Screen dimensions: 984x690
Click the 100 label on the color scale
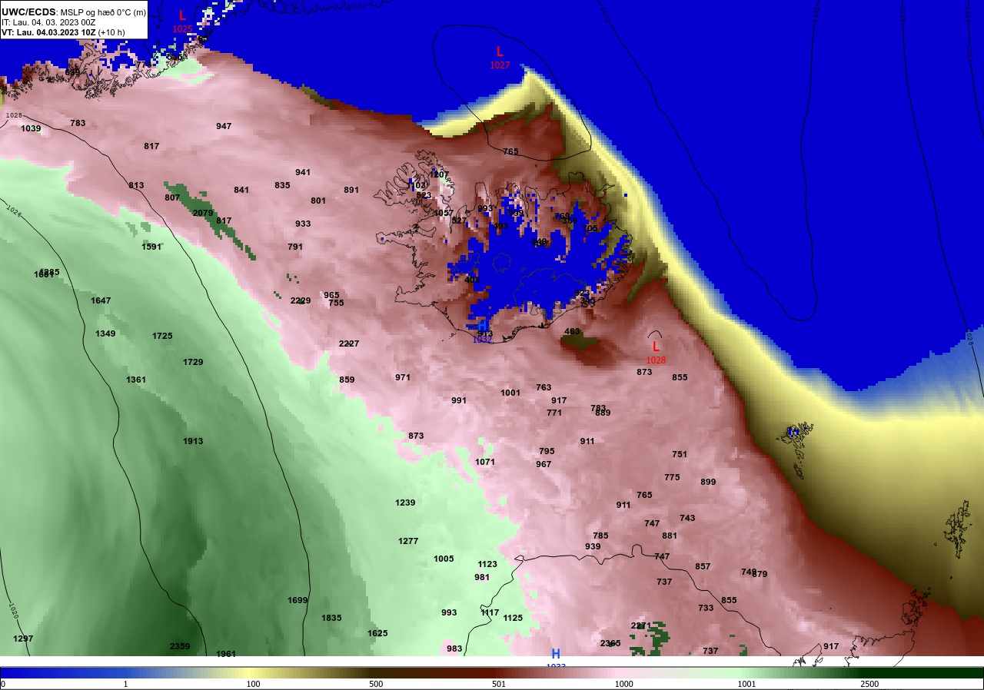pos(253,684)
